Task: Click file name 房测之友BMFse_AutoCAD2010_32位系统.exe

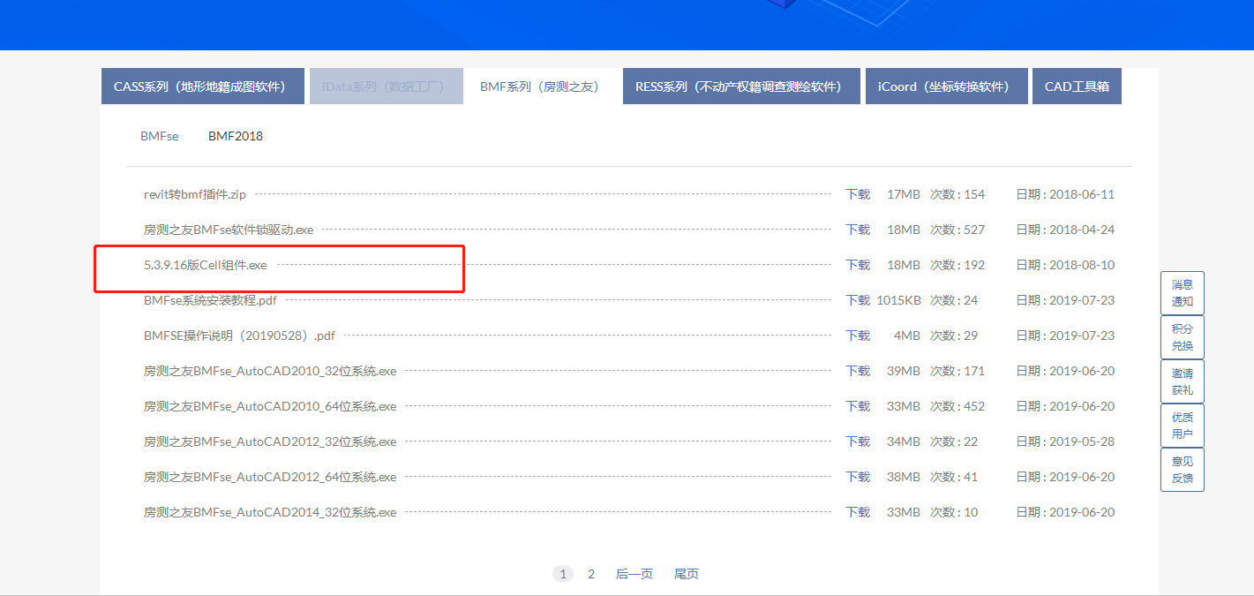Action: coord(270,371)
